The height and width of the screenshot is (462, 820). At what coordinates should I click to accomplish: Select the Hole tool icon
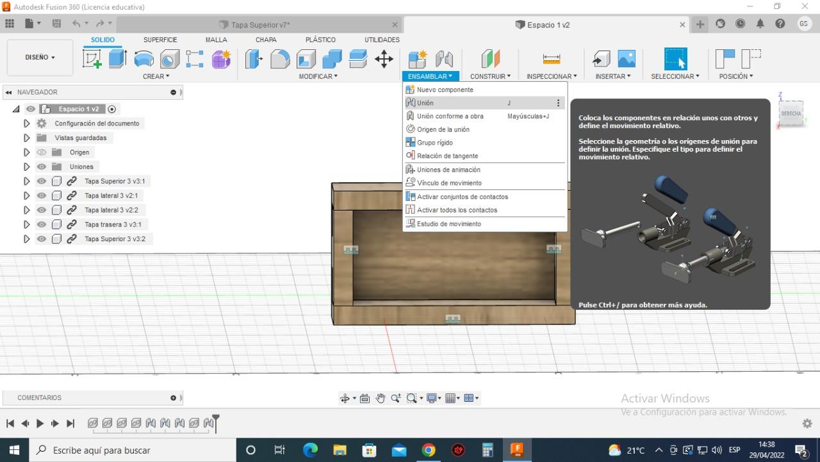(169, 59)
